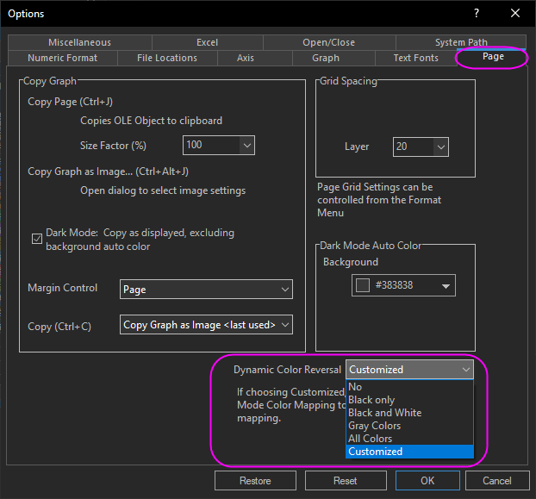Go to the System Path tab

(461, 42)
